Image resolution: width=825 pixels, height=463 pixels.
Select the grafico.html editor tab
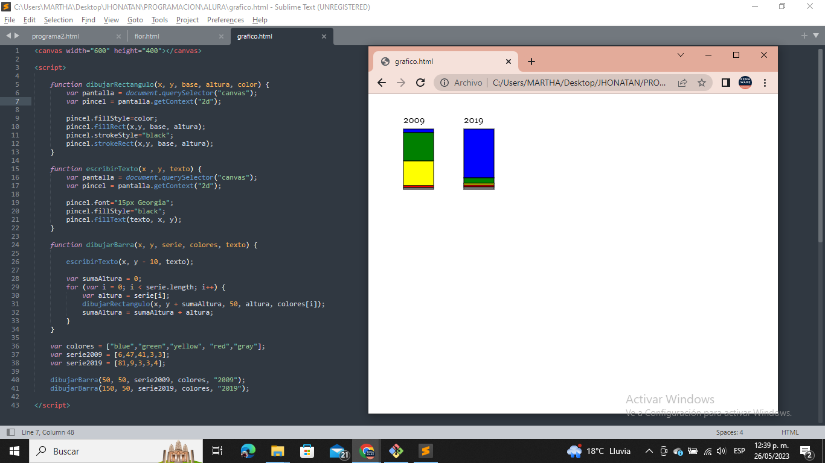point(281,36)
